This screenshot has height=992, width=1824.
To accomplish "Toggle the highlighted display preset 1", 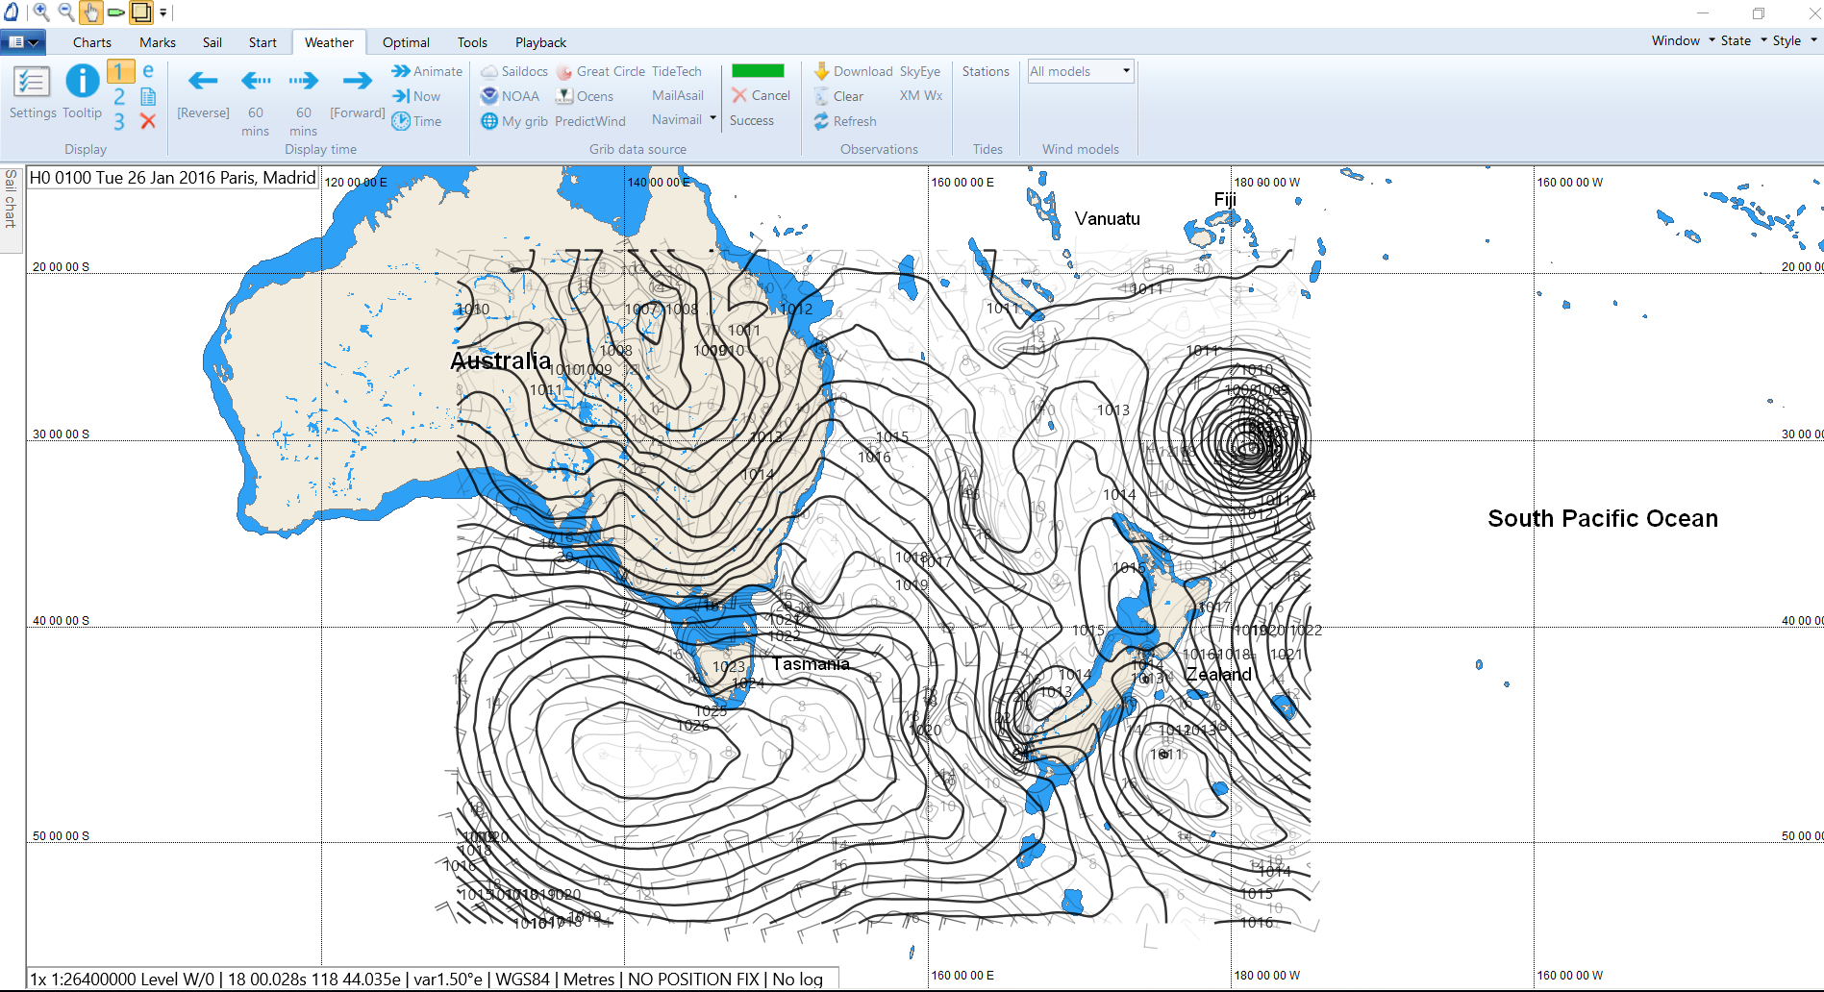I will coord(119,71).
